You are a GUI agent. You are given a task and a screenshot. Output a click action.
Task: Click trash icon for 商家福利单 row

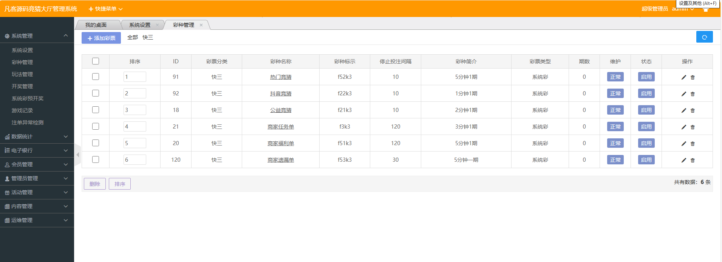coord(693,144)
